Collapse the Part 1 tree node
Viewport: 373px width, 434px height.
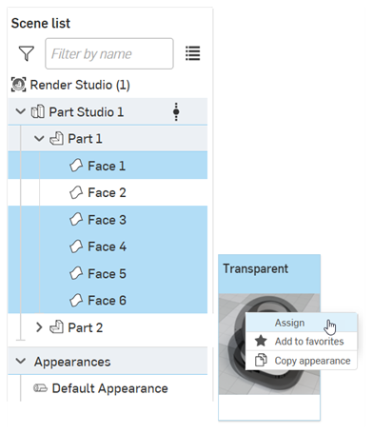click(x=39, y=139)
